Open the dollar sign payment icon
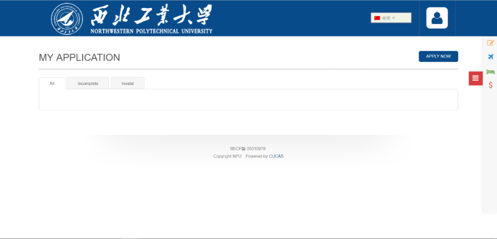497x239 pixels. click(491, 85)
